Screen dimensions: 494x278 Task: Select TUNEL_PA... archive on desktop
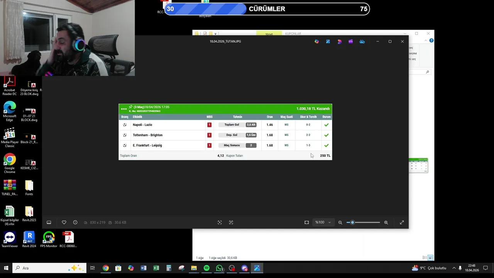point(10,188)
